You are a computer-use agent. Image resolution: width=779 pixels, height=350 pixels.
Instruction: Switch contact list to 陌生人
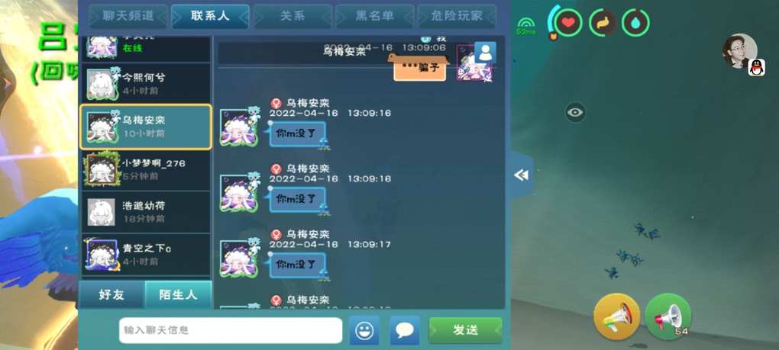click(178, 295)
